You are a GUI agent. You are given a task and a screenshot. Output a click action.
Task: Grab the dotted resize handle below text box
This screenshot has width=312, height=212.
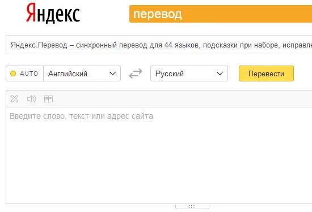(192, 206)
